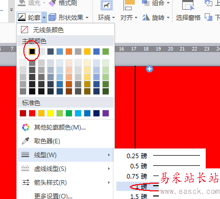Open the Arrow Style (箭头样式) submenu
This screenshot has width=220, height=199.
click(66, 183)
